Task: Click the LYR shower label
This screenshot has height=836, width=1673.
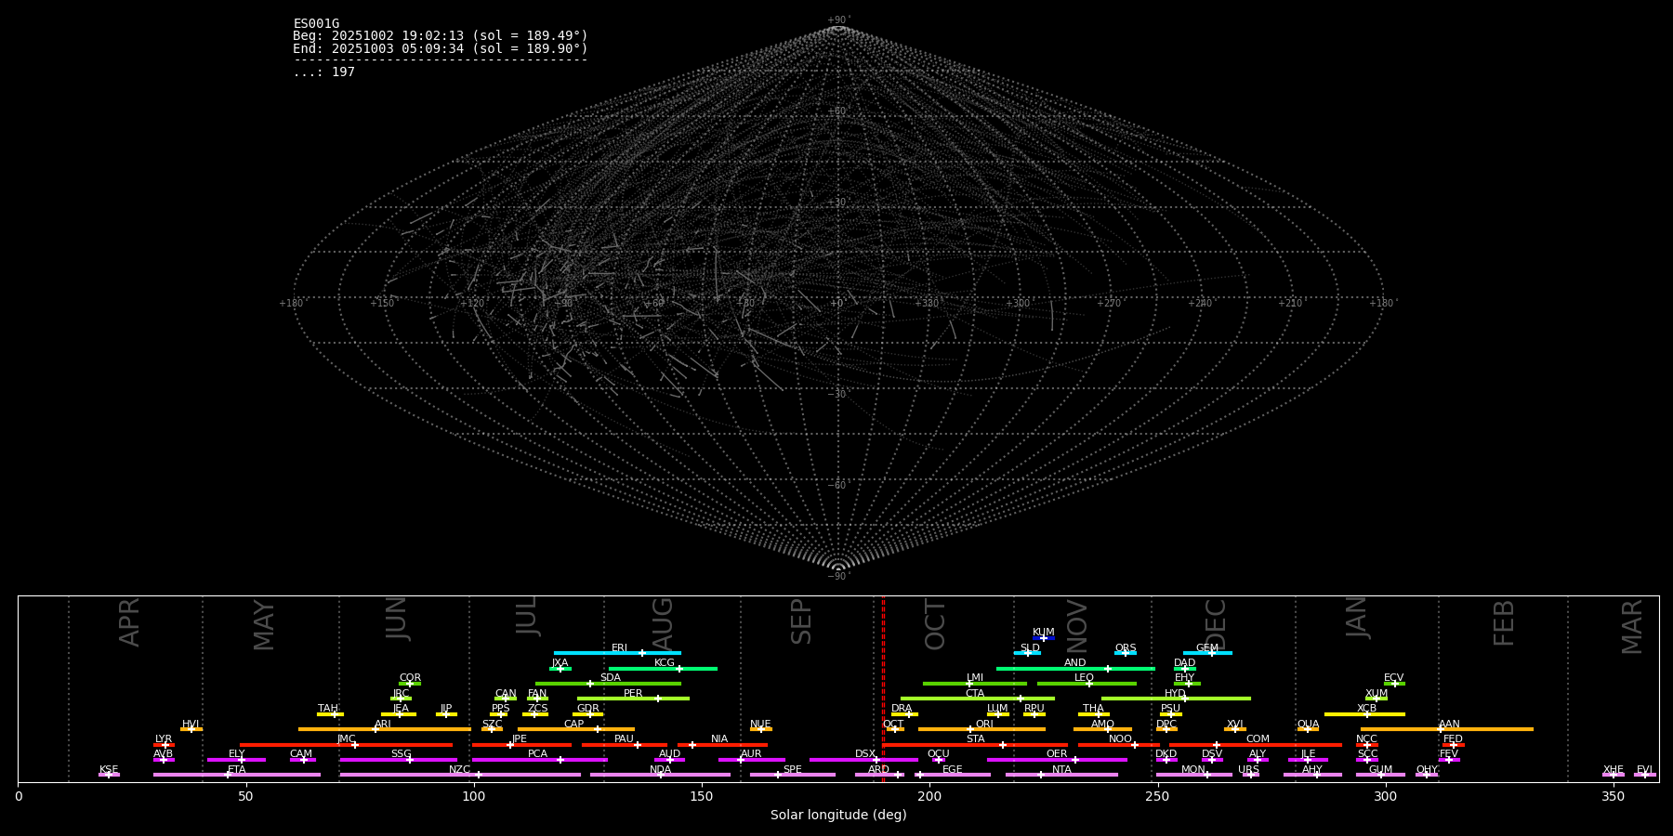Action: (x=164, y=739)
